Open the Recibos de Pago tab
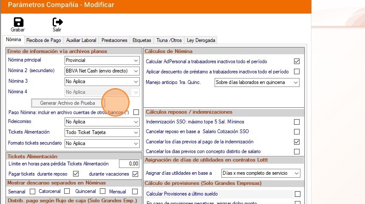365x204 pixels. point(43,40)
